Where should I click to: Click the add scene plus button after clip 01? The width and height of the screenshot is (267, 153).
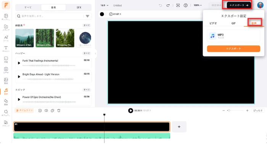click(179, 127)
